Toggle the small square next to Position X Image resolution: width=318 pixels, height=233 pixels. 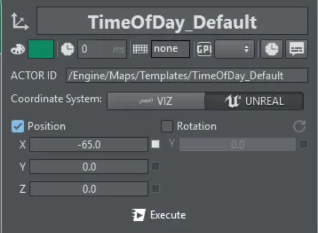point(156,144)
